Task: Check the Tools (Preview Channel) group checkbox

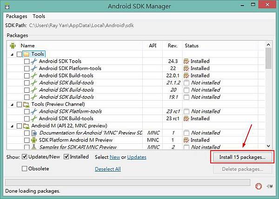Action: point(19,104)
